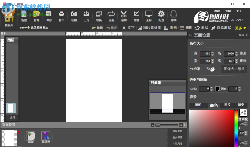The height and width of the screenshot is (147, 250).
Task: Click the 快照 camera snapshot icon
Action: [74, 14]
